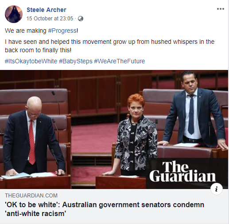The width and height of the screenshot is (229, 224).
Task: Click the gray link card footer area
Action: pyautogui.click(x=114, y=206)
